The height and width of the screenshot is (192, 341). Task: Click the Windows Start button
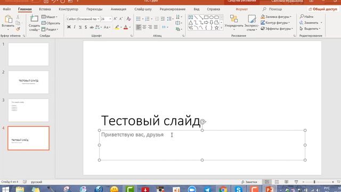point(6,189)
